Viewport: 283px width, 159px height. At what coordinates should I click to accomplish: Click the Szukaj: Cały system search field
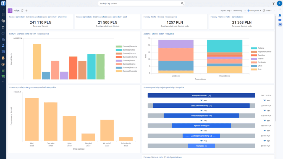pos(141,3)
